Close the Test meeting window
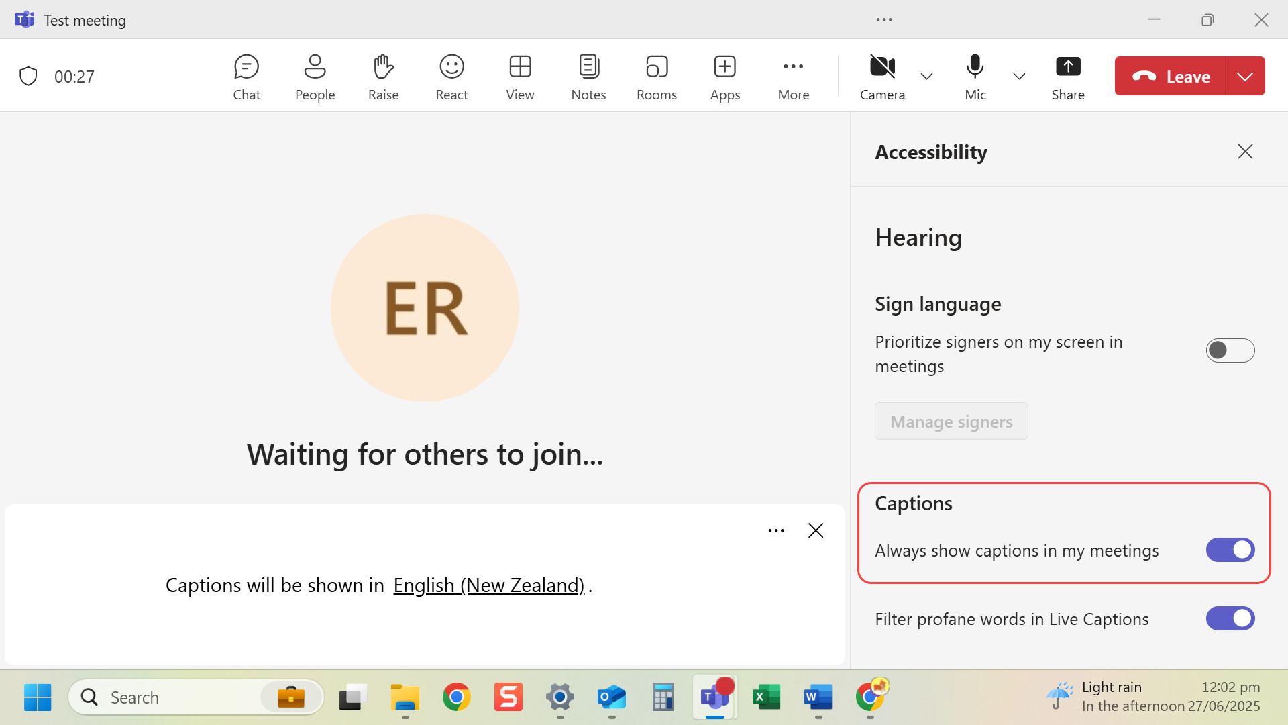The height and width of the screenshot is (725, 1288). coord(1261,19)
